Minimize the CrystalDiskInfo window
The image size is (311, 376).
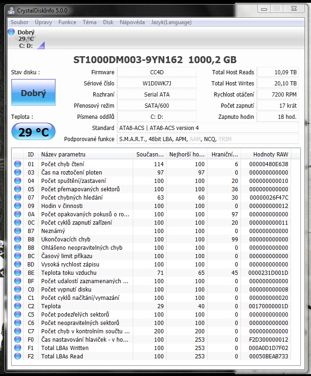point(264,9)
